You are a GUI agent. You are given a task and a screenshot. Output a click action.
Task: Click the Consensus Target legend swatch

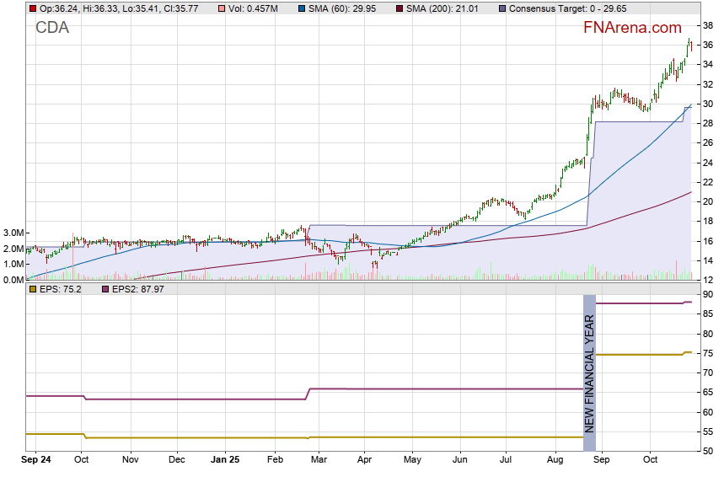502,8
